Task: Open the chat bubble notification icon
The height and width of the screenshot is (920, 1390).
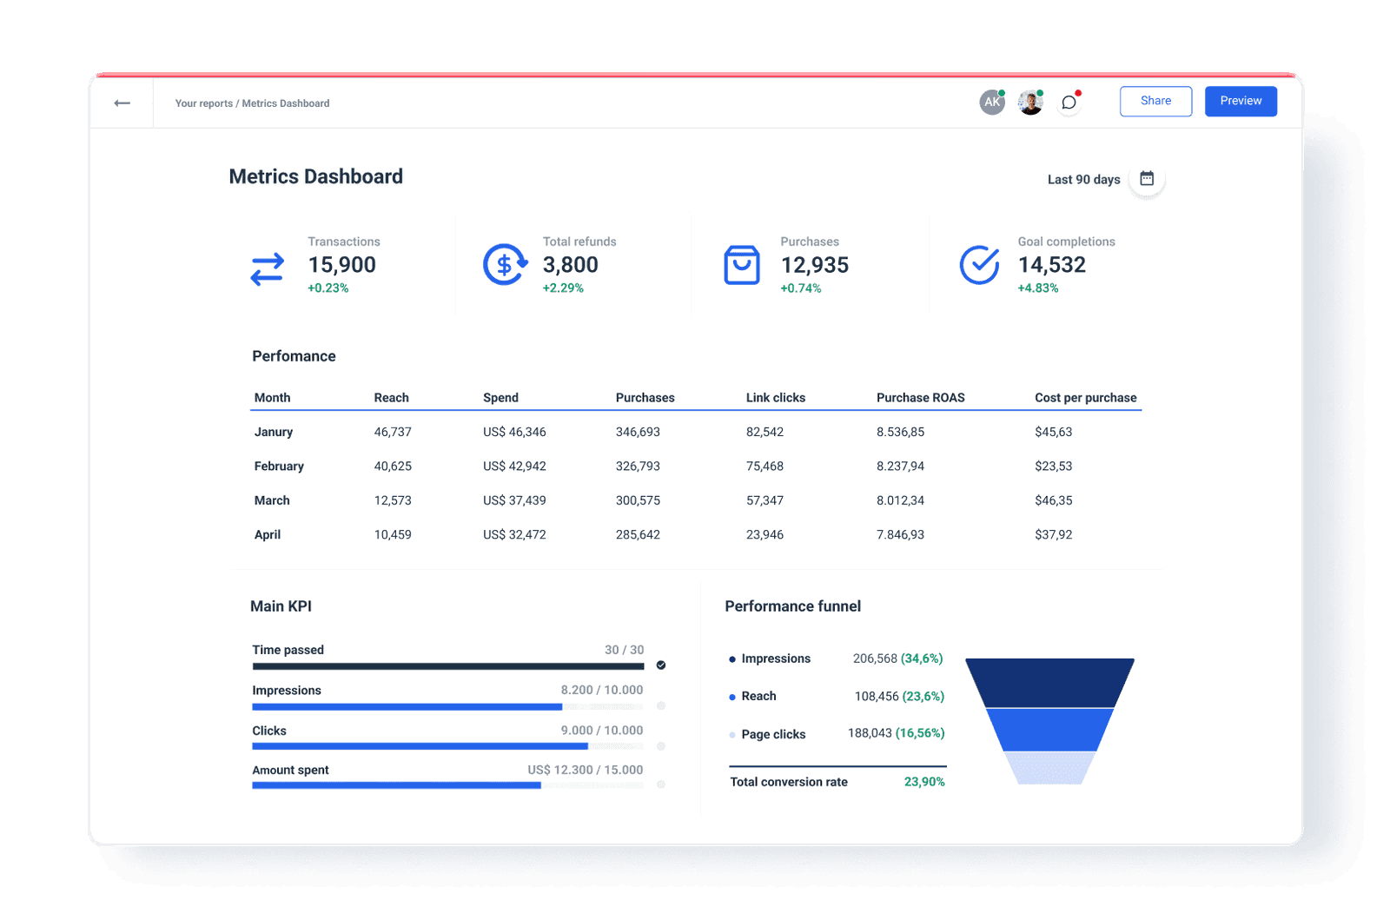Action: pyautogui.click(x=1069, y=102)
